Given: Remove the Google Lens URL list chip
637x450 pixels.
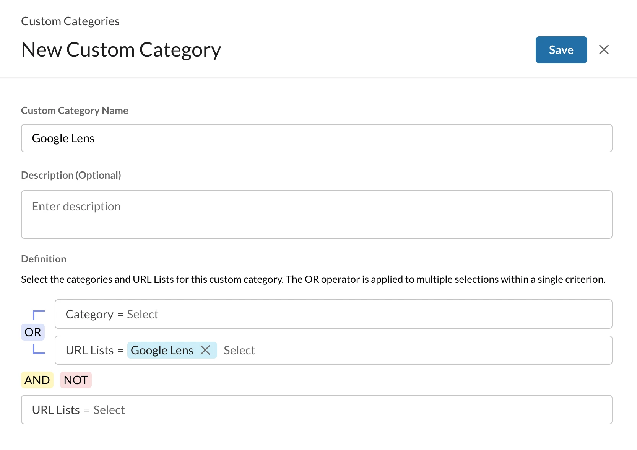Looking at the screenshot, I should click(x=205, y=350).
